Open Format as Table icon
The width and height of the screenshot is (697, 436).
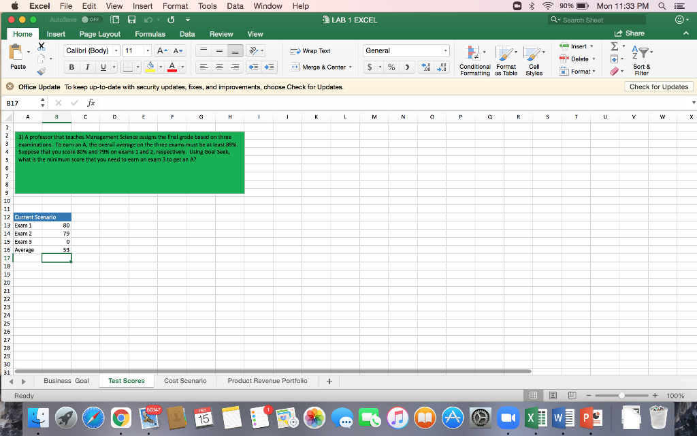point(504,53)
